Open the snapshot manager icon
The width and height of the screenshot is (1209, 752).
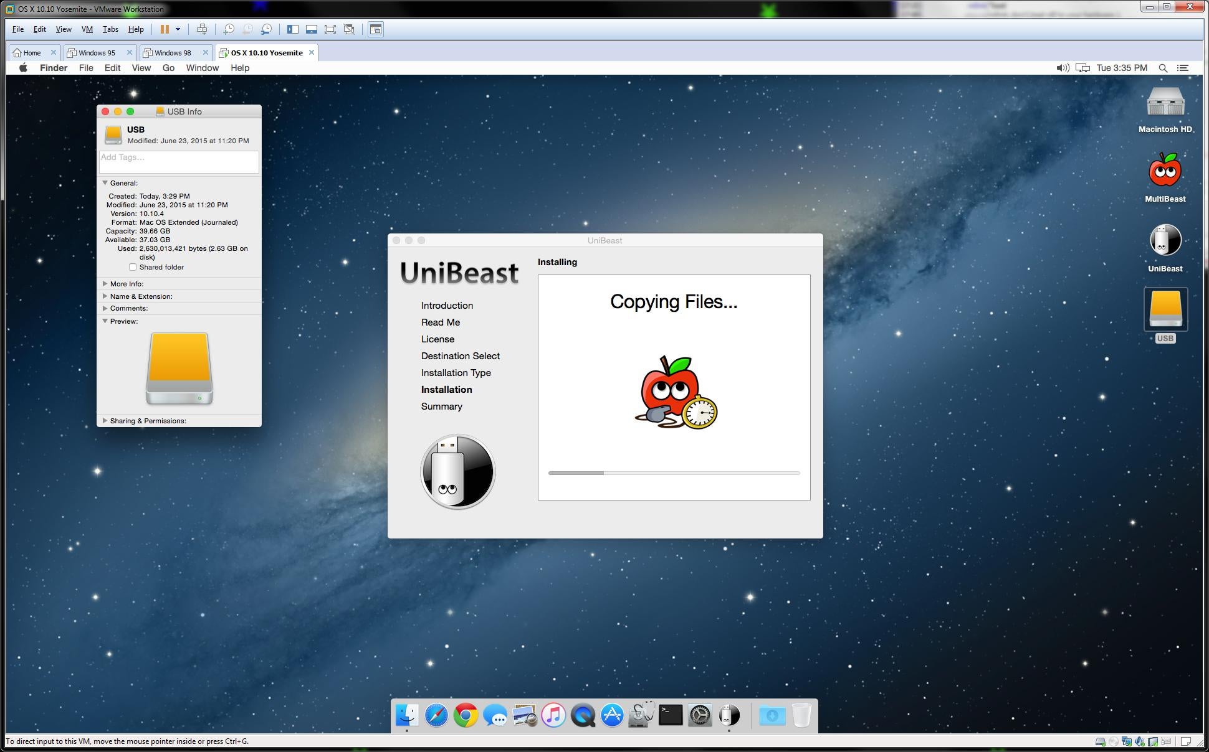tap(266, 29)
